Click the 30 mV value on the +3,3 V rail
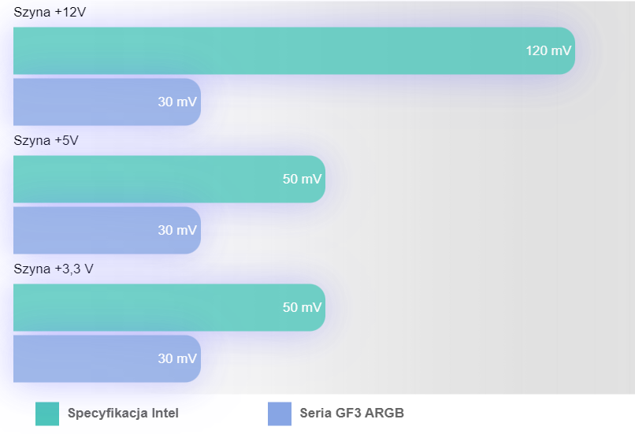Image resolution: width=635 pixels, height=434 pixels. click(177, 358)
